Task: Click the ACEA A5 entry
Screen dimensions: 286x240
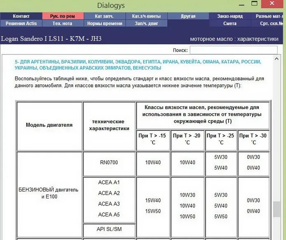Action: click(109, 214)
